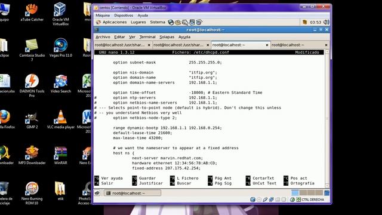This screenshot has height=215, width=382.
Task: Click the VirtualBox network adapter status icon
Action: (x=272, y=199)
